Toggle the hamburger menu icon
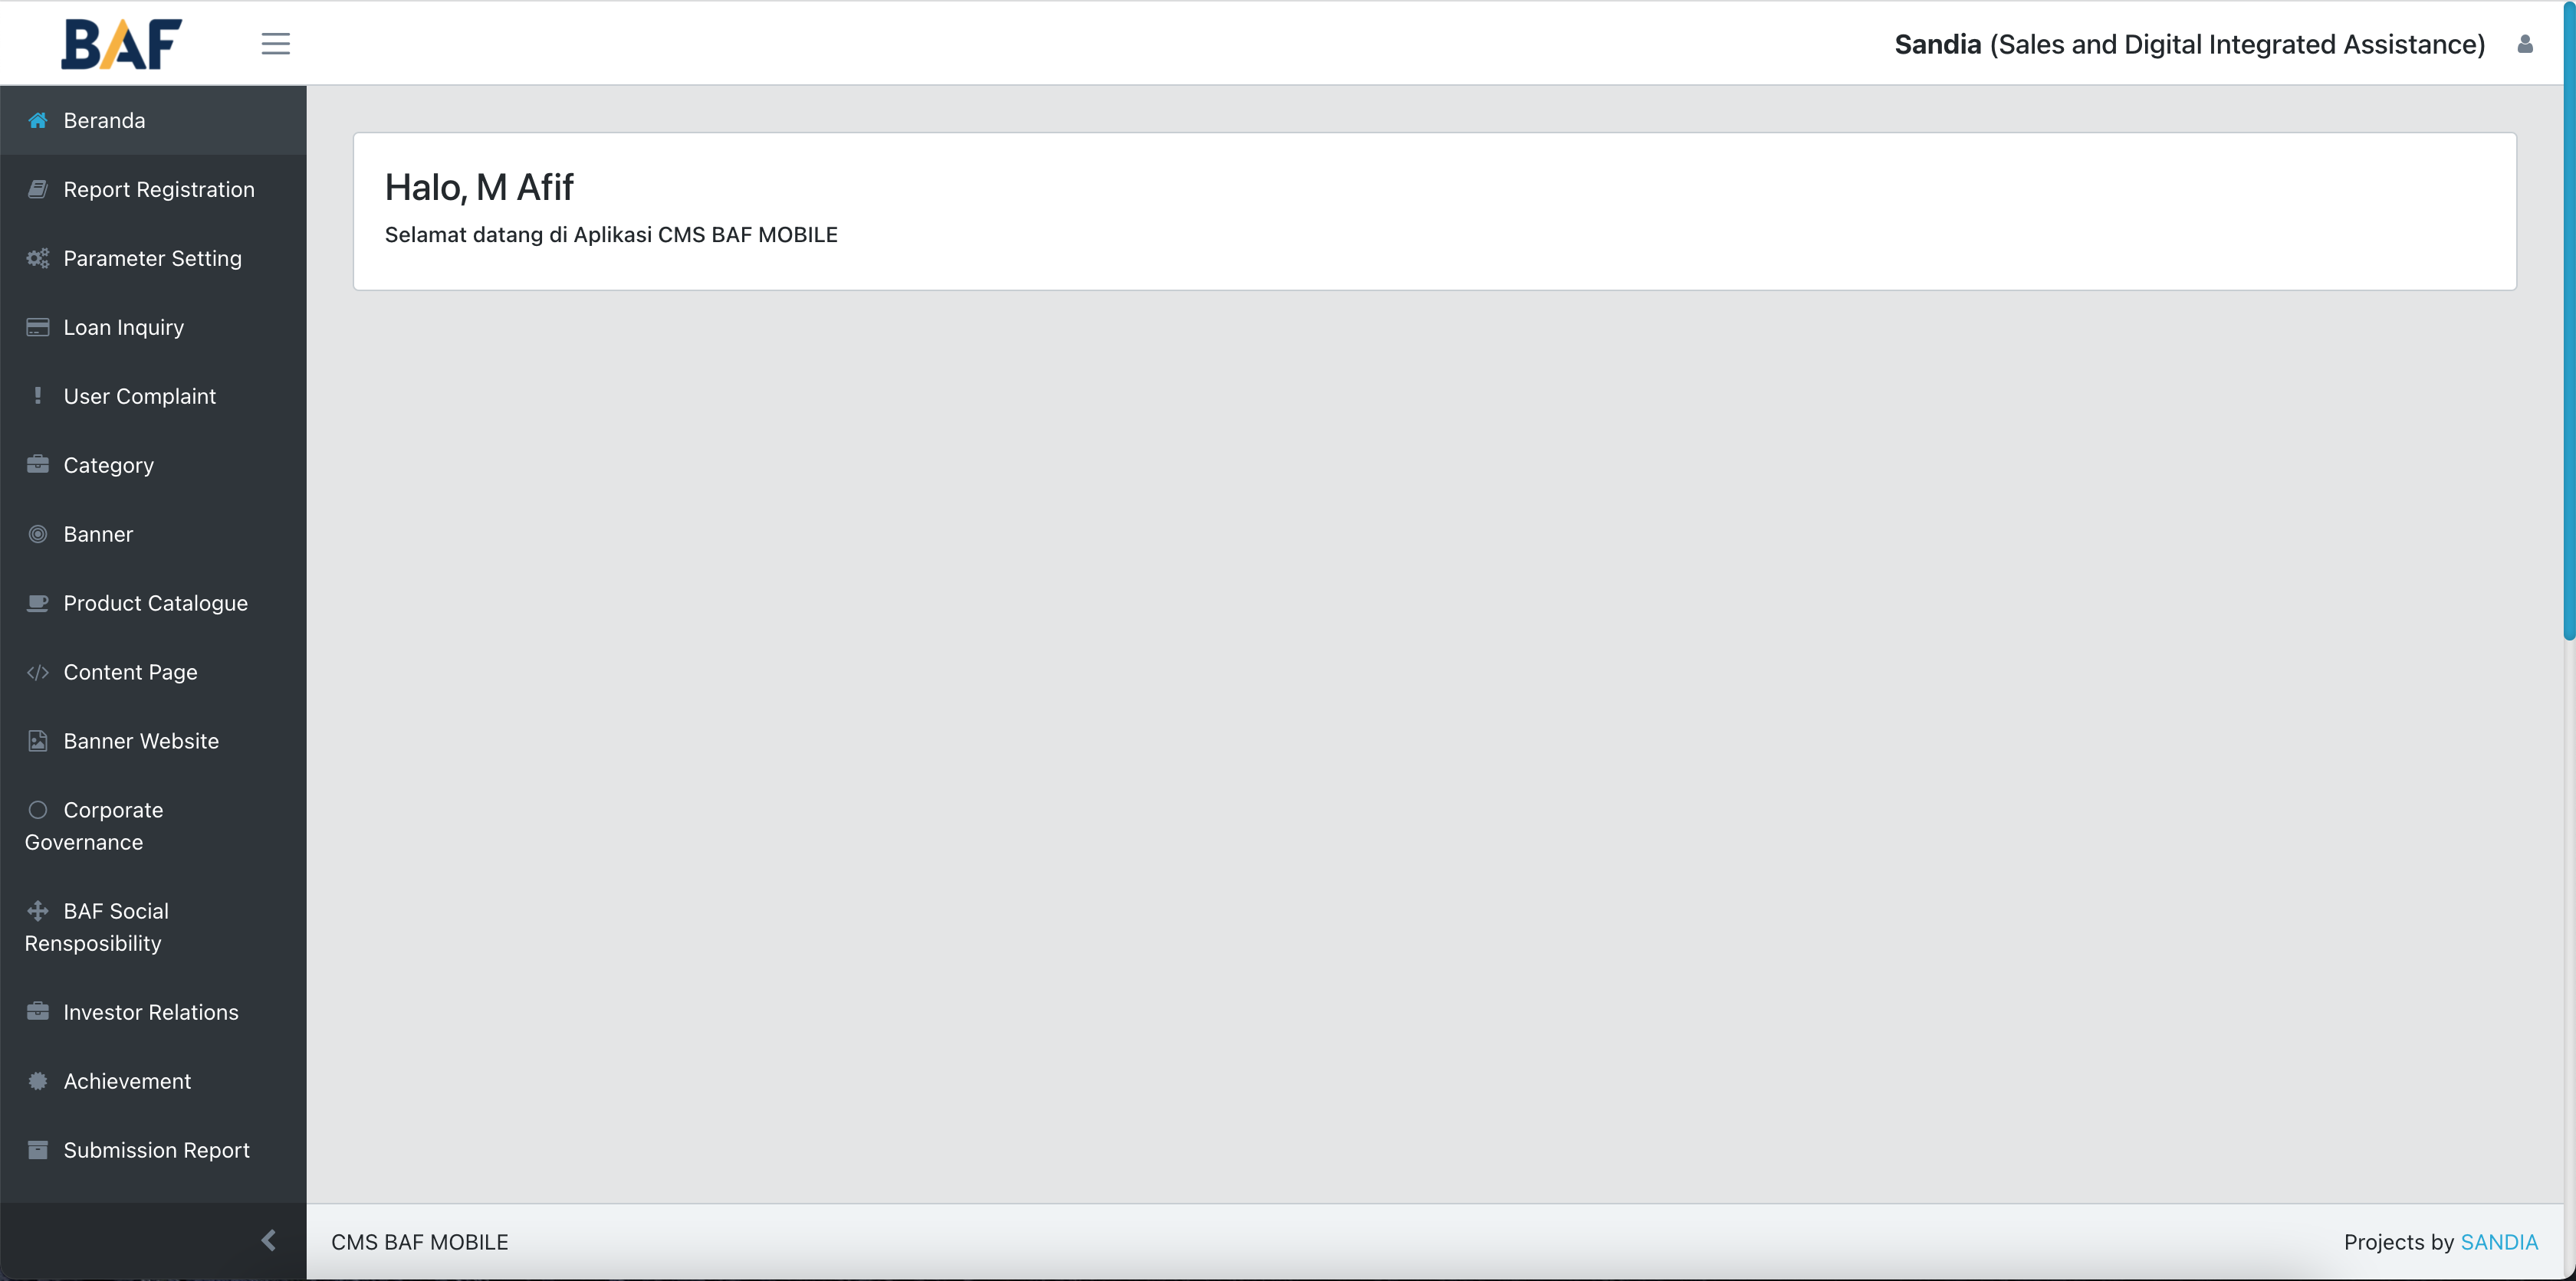The width and height of the screenshot is (2576, 1281). tap(275, 44)
